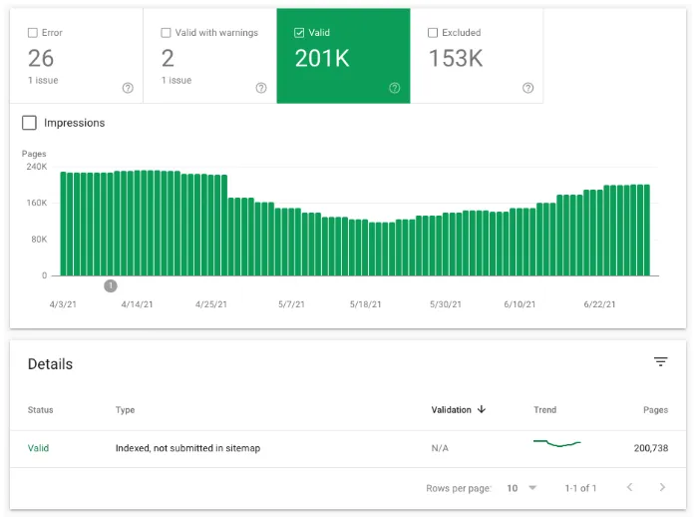This screenshot has height=517, width=697.
Task: Check the Valid with warnings checkbox
Action: (167, 33)
